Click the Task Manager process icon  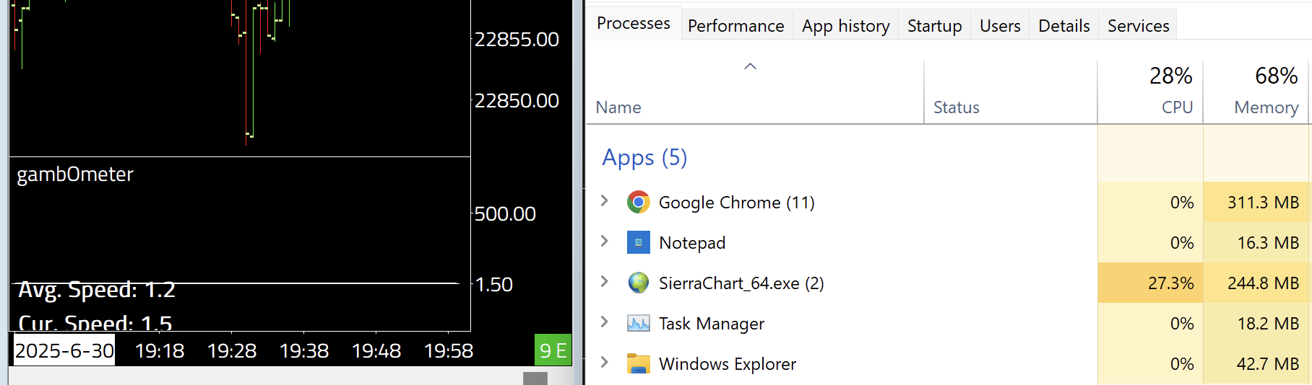tap(638, 324)
